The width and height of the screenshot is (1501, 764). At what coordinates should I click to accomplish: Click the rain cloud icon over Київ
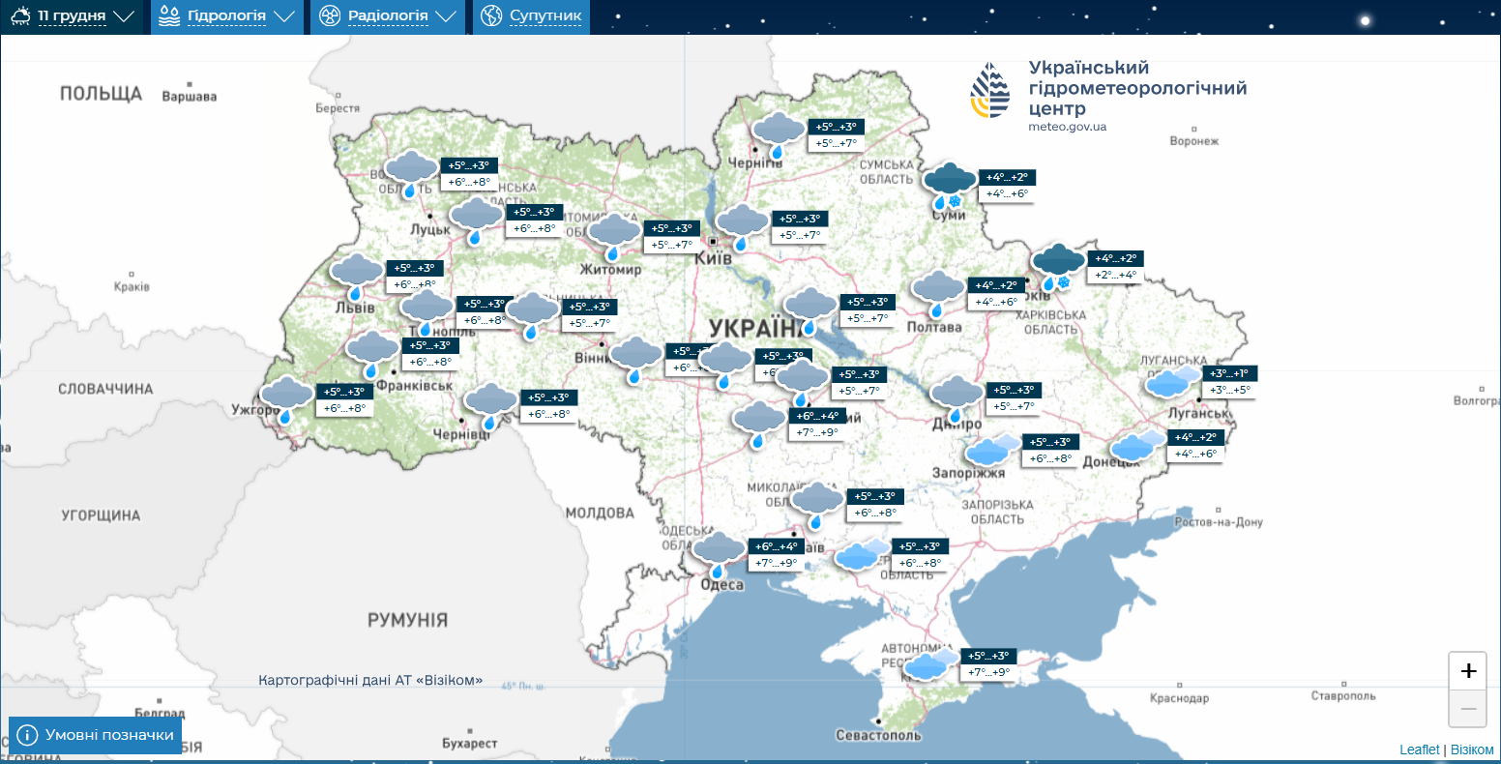[742, 220]
